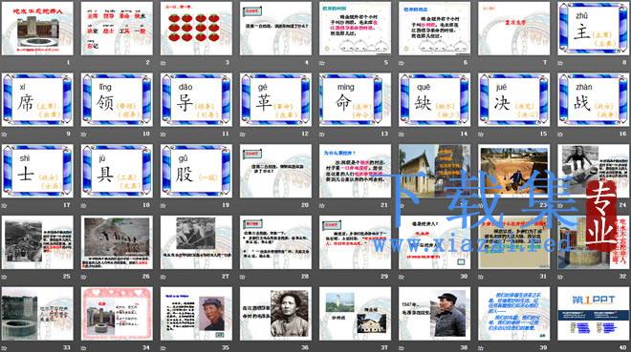
Task: Select the slide showing character 缺 (quē)
Action: pyautogui.click(x=434, y=100)
